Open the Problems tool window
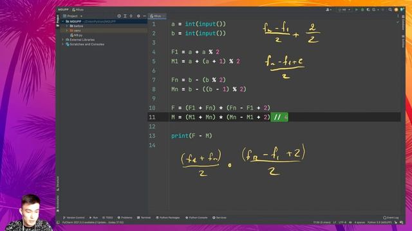 pos(125,218)
